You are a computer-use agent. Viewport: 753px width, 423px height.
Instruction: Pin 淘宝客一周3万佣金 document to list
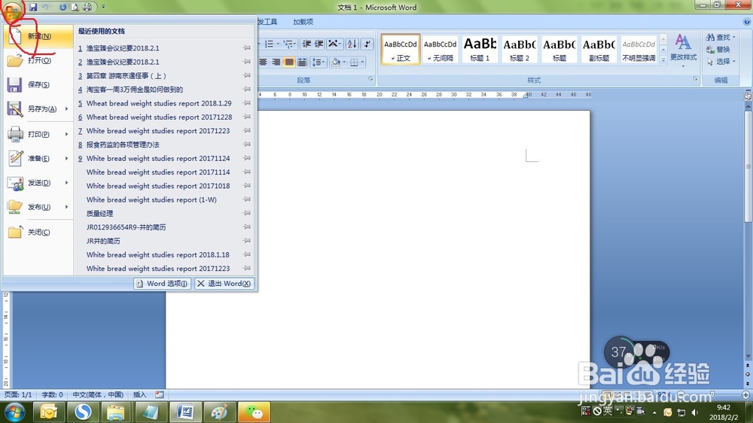(247, 90)
